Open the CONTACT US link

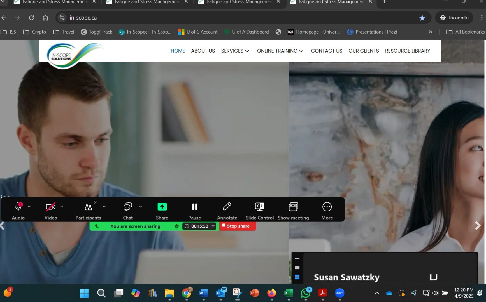tap(326, 51)
